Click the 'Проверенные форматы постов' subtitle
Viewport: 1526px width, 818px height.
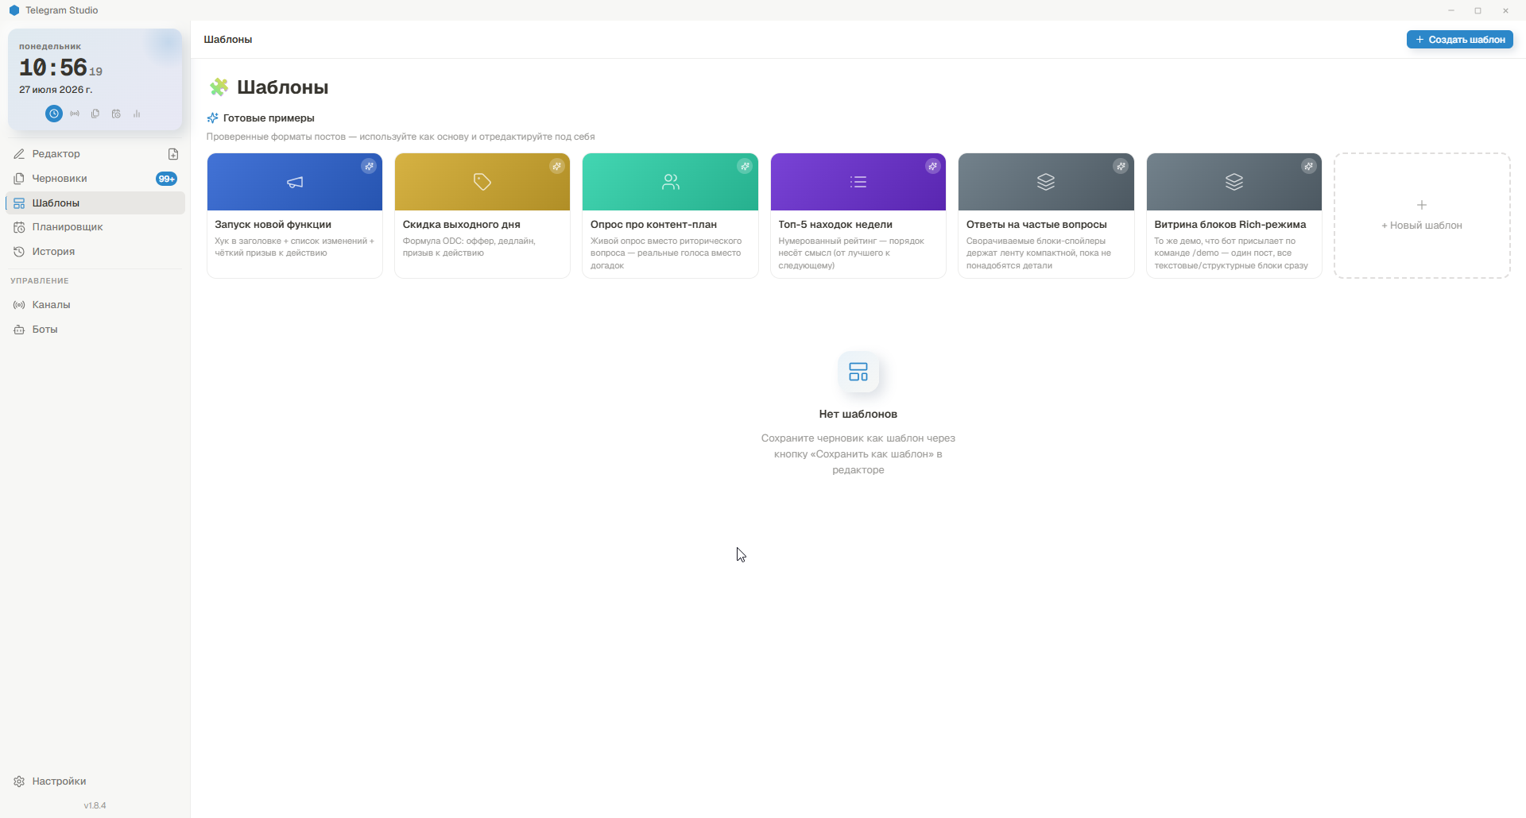(x=401, y=137)
